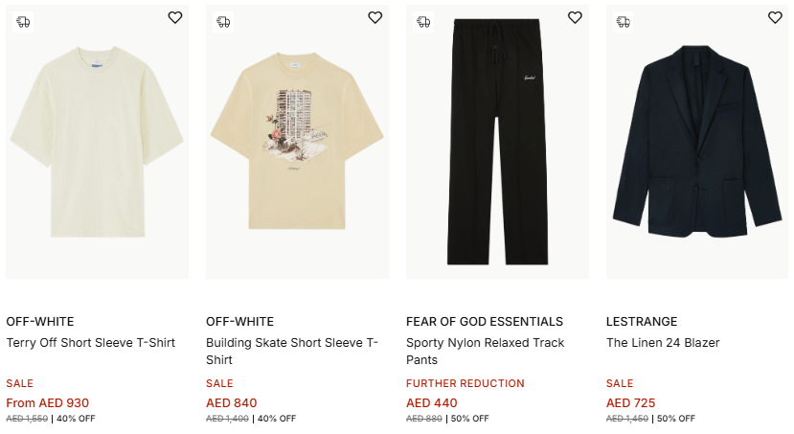Click delivery truck icon on Track Pants
The width and height of the screenshot is (794, 434).
(x=423, y=21)
